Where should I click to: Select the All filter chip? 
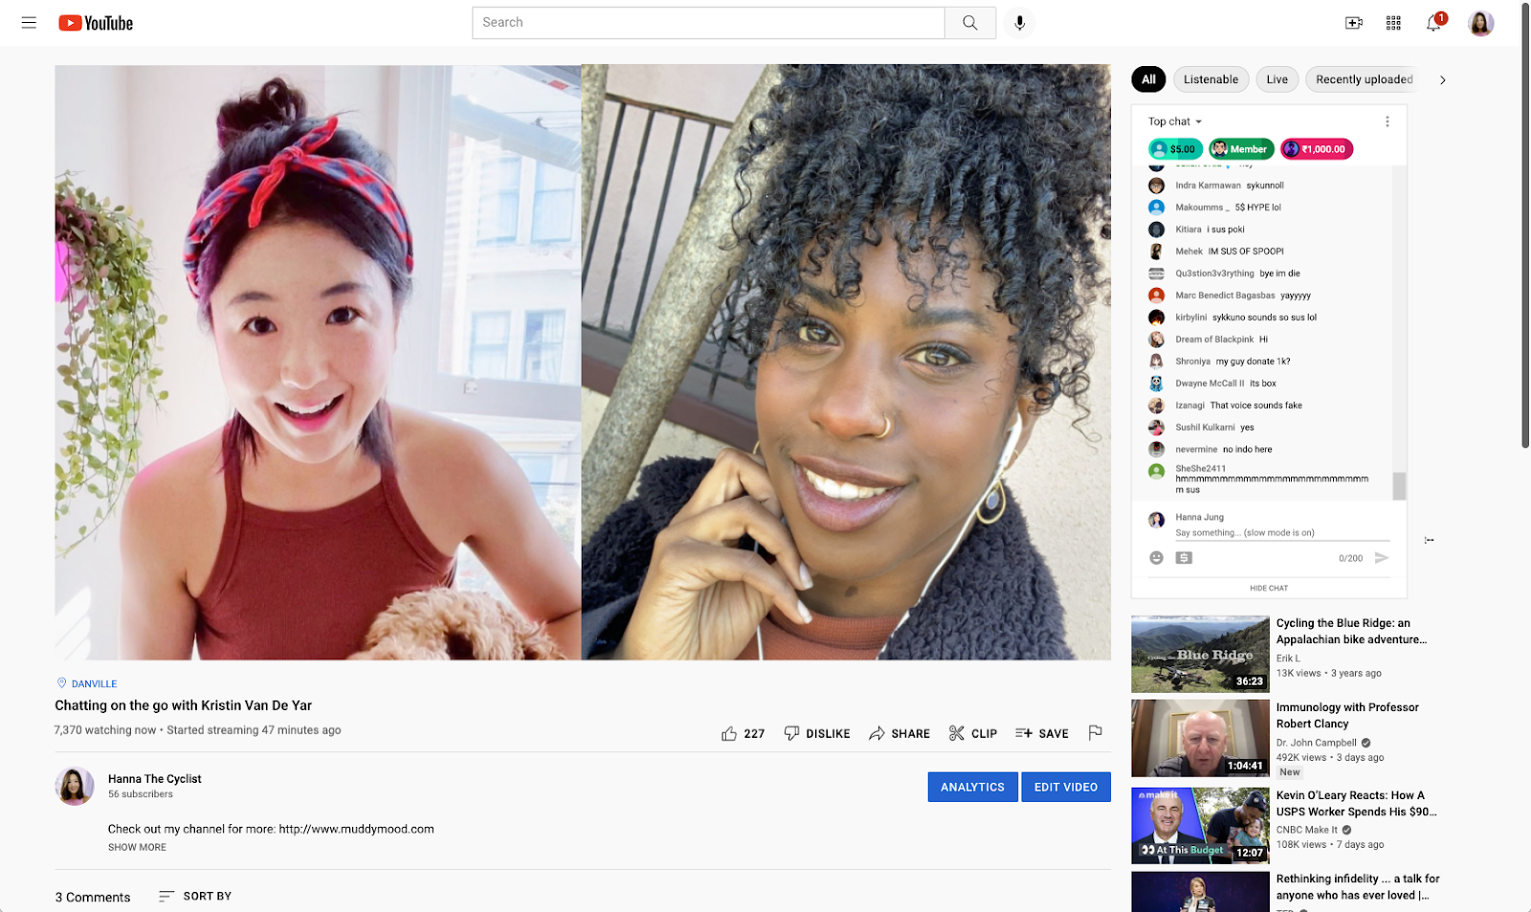click(x=1148, y=79)
